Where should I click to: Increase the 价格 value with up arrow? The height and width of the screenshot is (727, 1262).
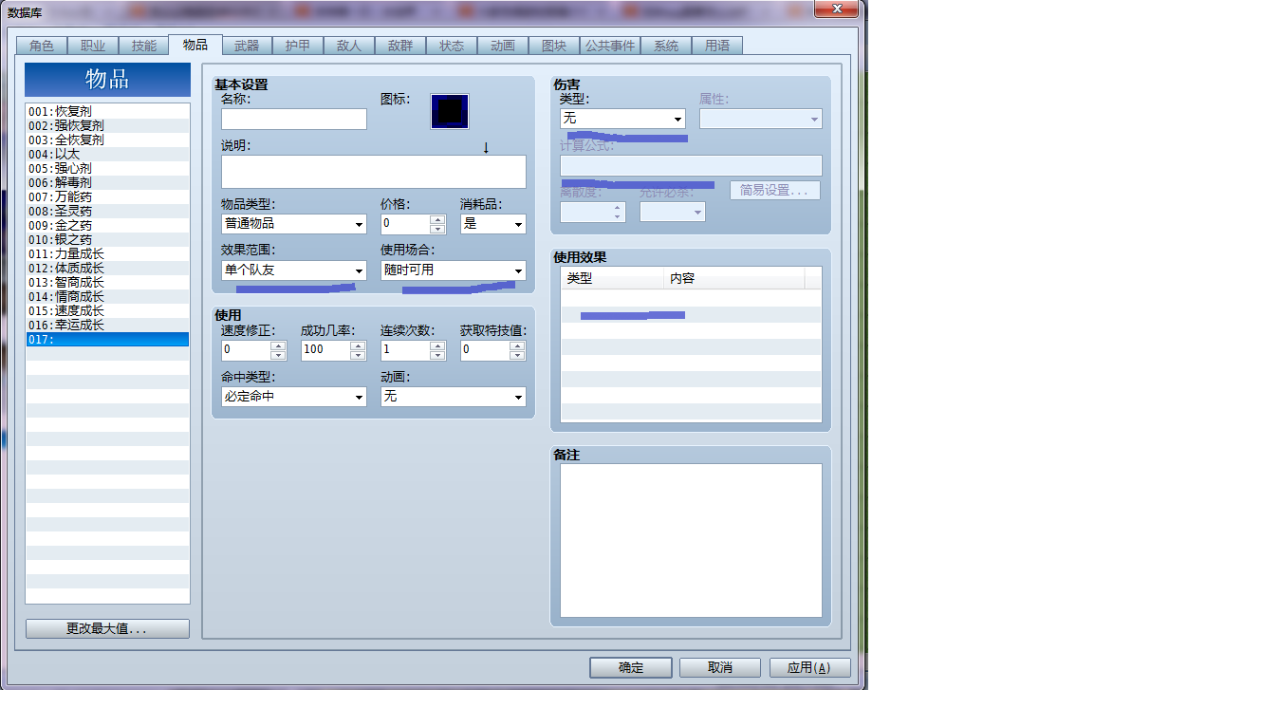point(437,219)
